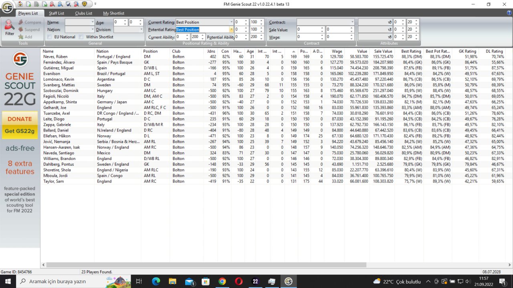Open the Division filter dropdown
Screen dimensions: 513x288
[141, 30]
